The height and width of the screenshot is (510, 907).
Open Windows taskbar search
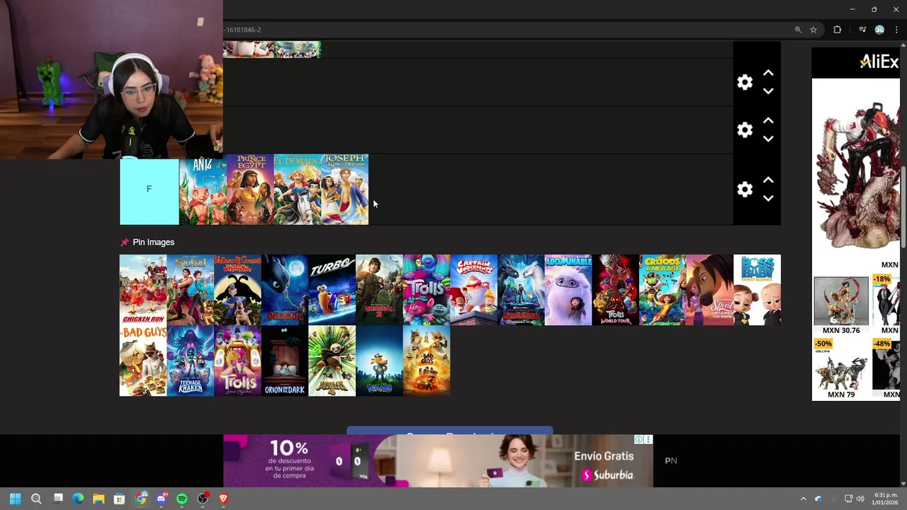[x=36, y=499]
